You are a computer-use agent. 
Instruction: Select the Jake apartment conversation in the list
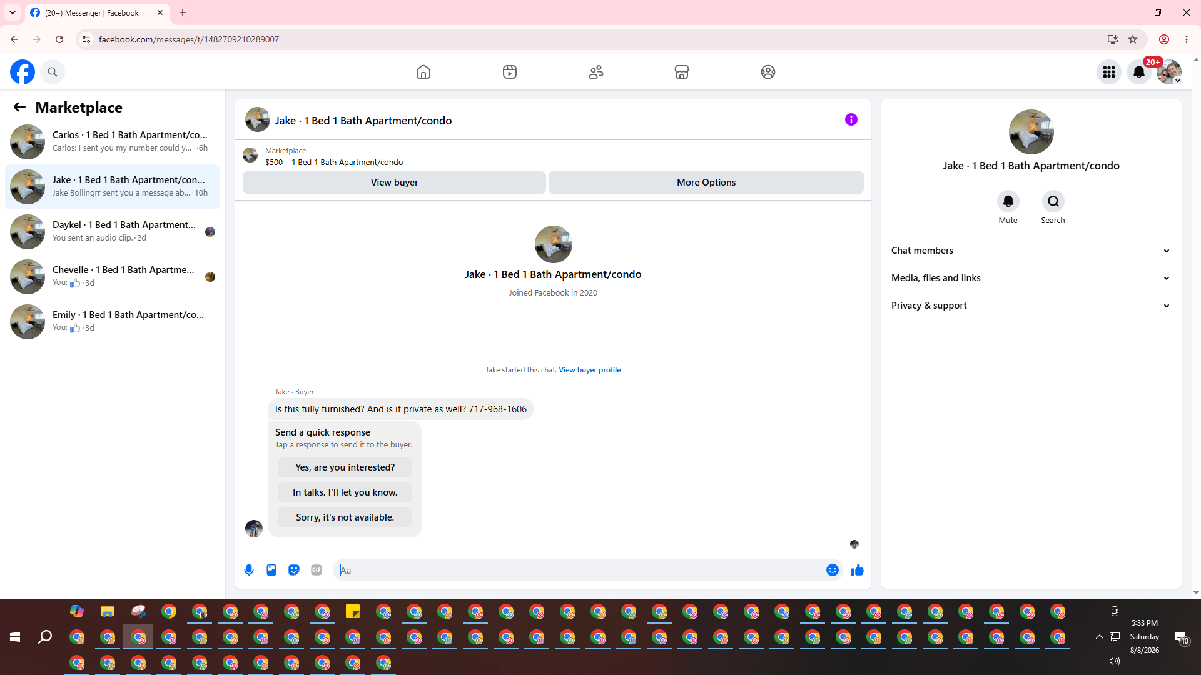point(113,187)
